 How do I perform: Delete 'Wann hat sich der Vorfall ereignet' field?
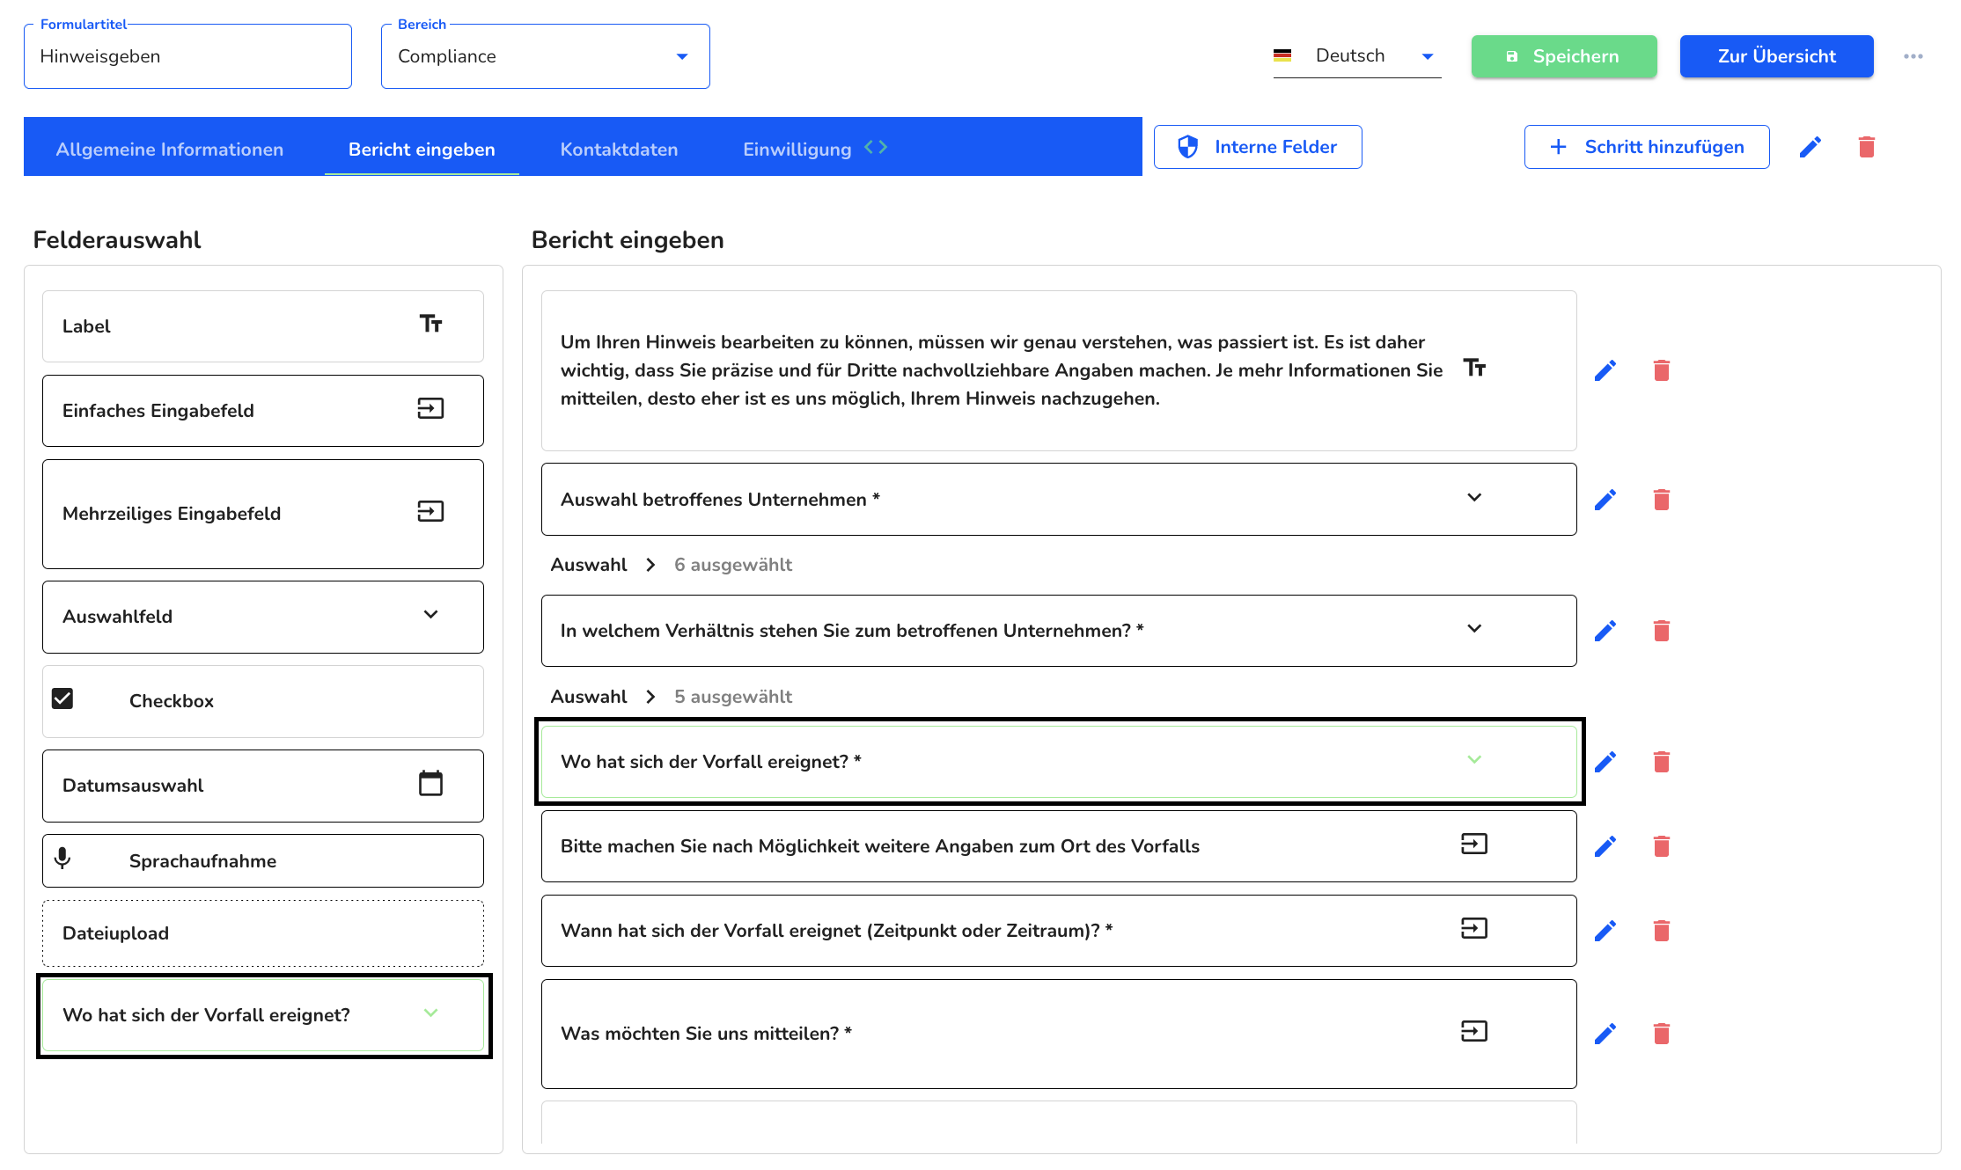tap(1661, 931)
